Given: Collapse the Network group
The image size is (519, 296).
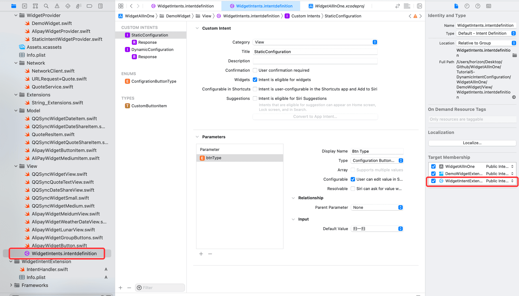Looking at the screenshot, I should [x=16, y=63].
